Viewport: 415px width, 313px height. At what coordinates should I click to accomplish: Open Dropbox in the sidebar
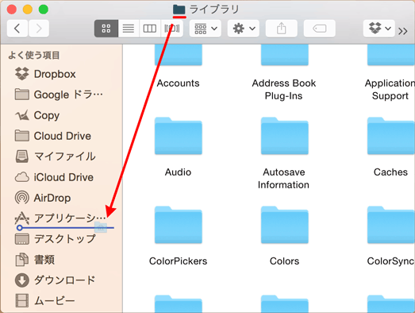(61, 74)
